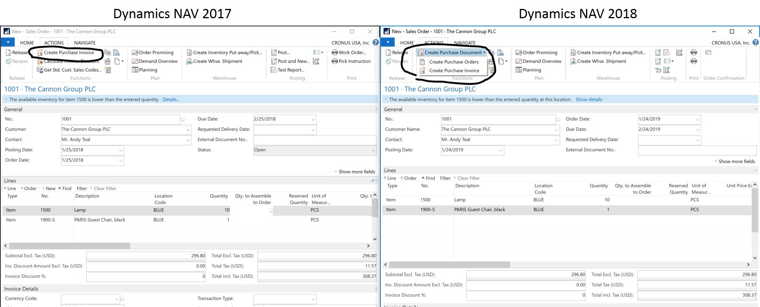Switch to HOME tab in NAV 2018

(407, 43)
